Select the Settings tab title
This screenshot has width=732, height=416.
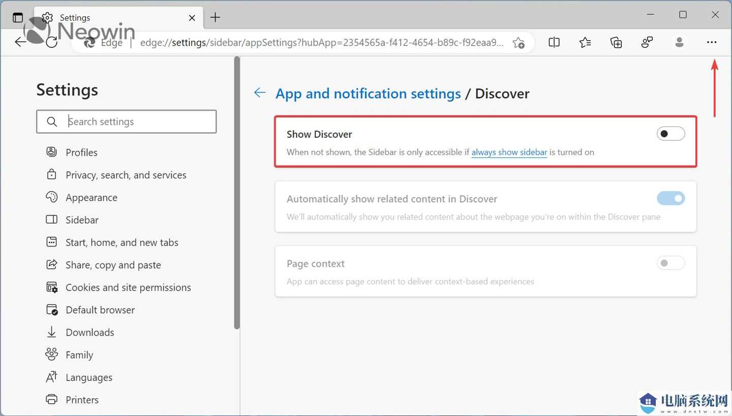click(x=75, y=18)
